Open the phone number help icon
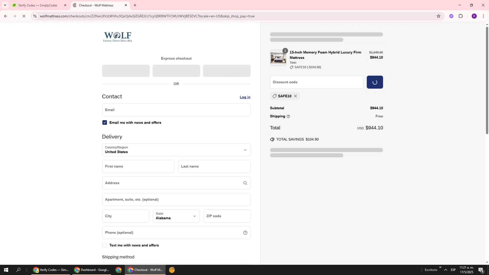489x275 pixels. [x=245, y=233]
